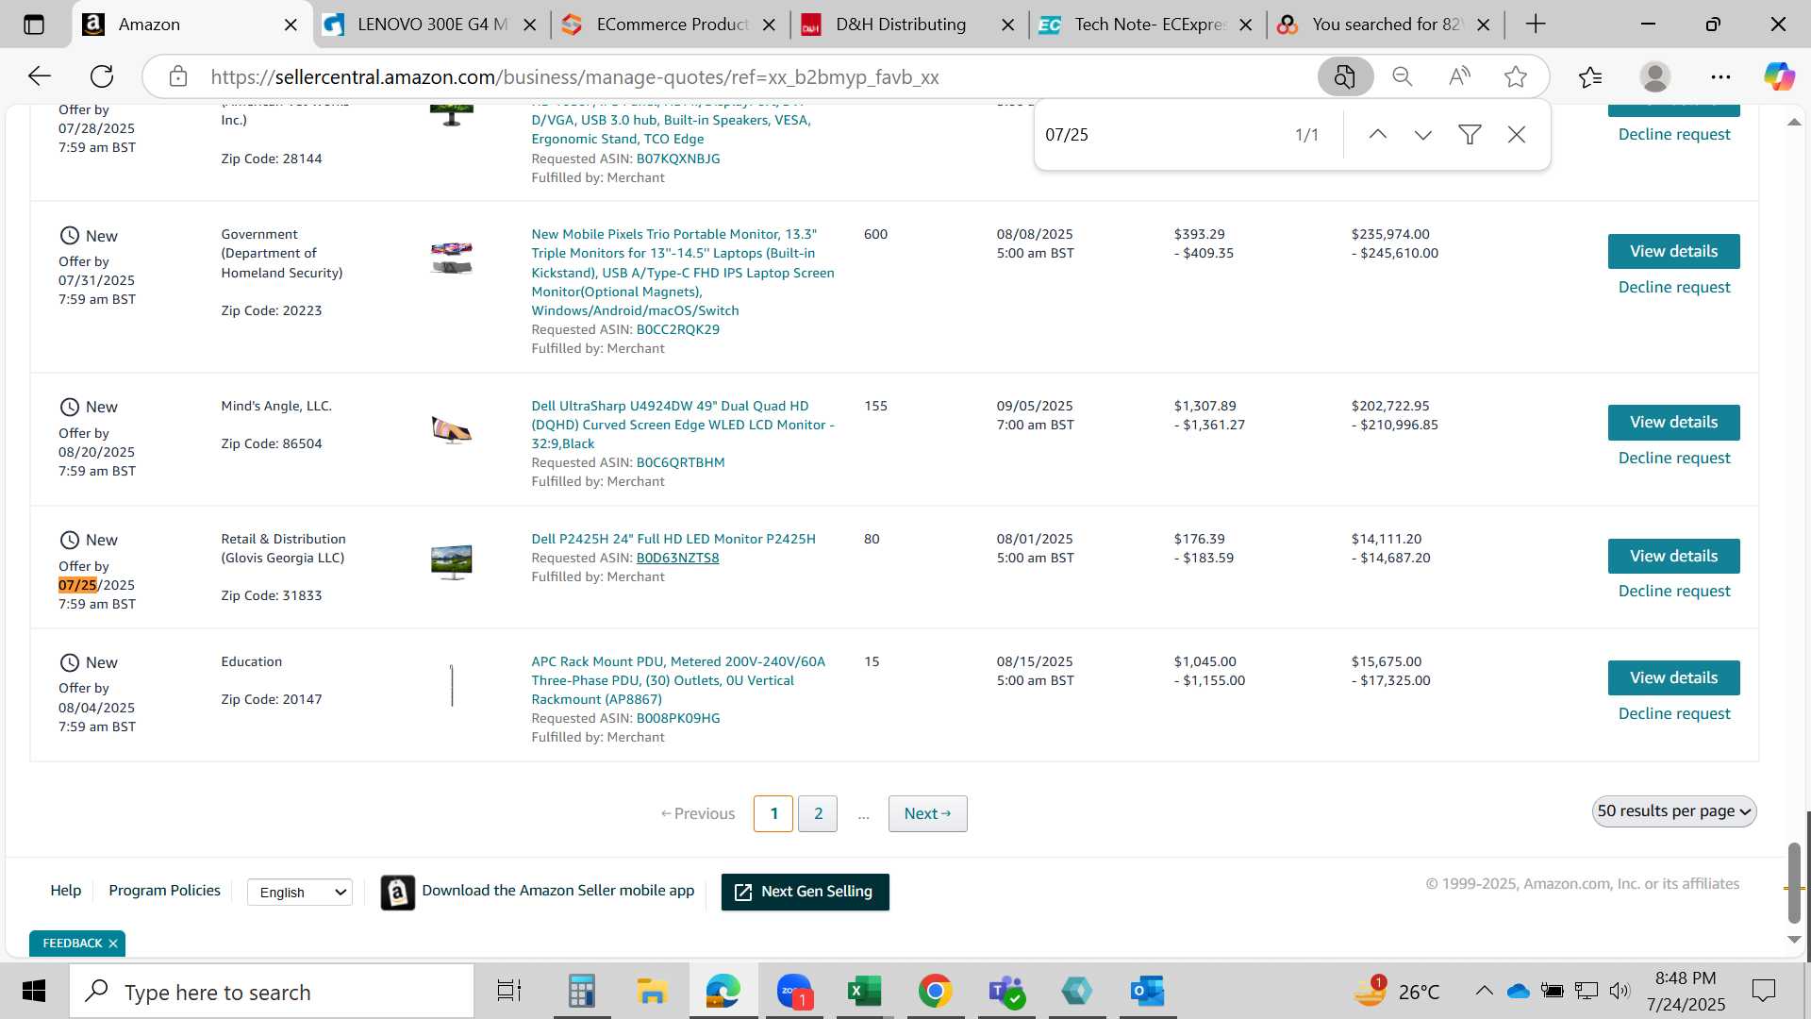Image resolution: width=1811 pixels, height=1019 pixels.
Task: Open Outlook from the taskbar
Action: click(x=1147, y=992)
